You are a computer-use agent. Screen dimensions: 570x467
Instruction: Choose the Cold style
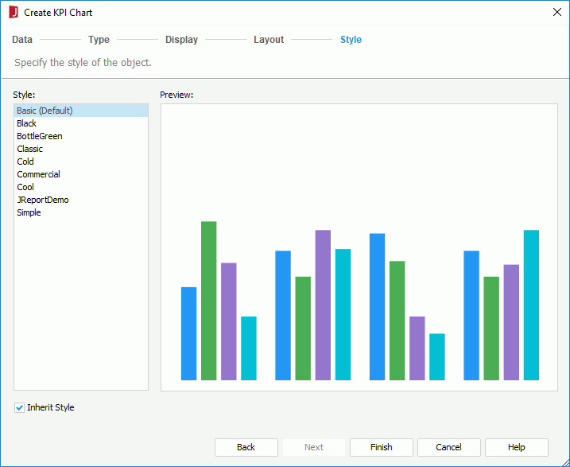pyautogui.click(x=81, y=162)
